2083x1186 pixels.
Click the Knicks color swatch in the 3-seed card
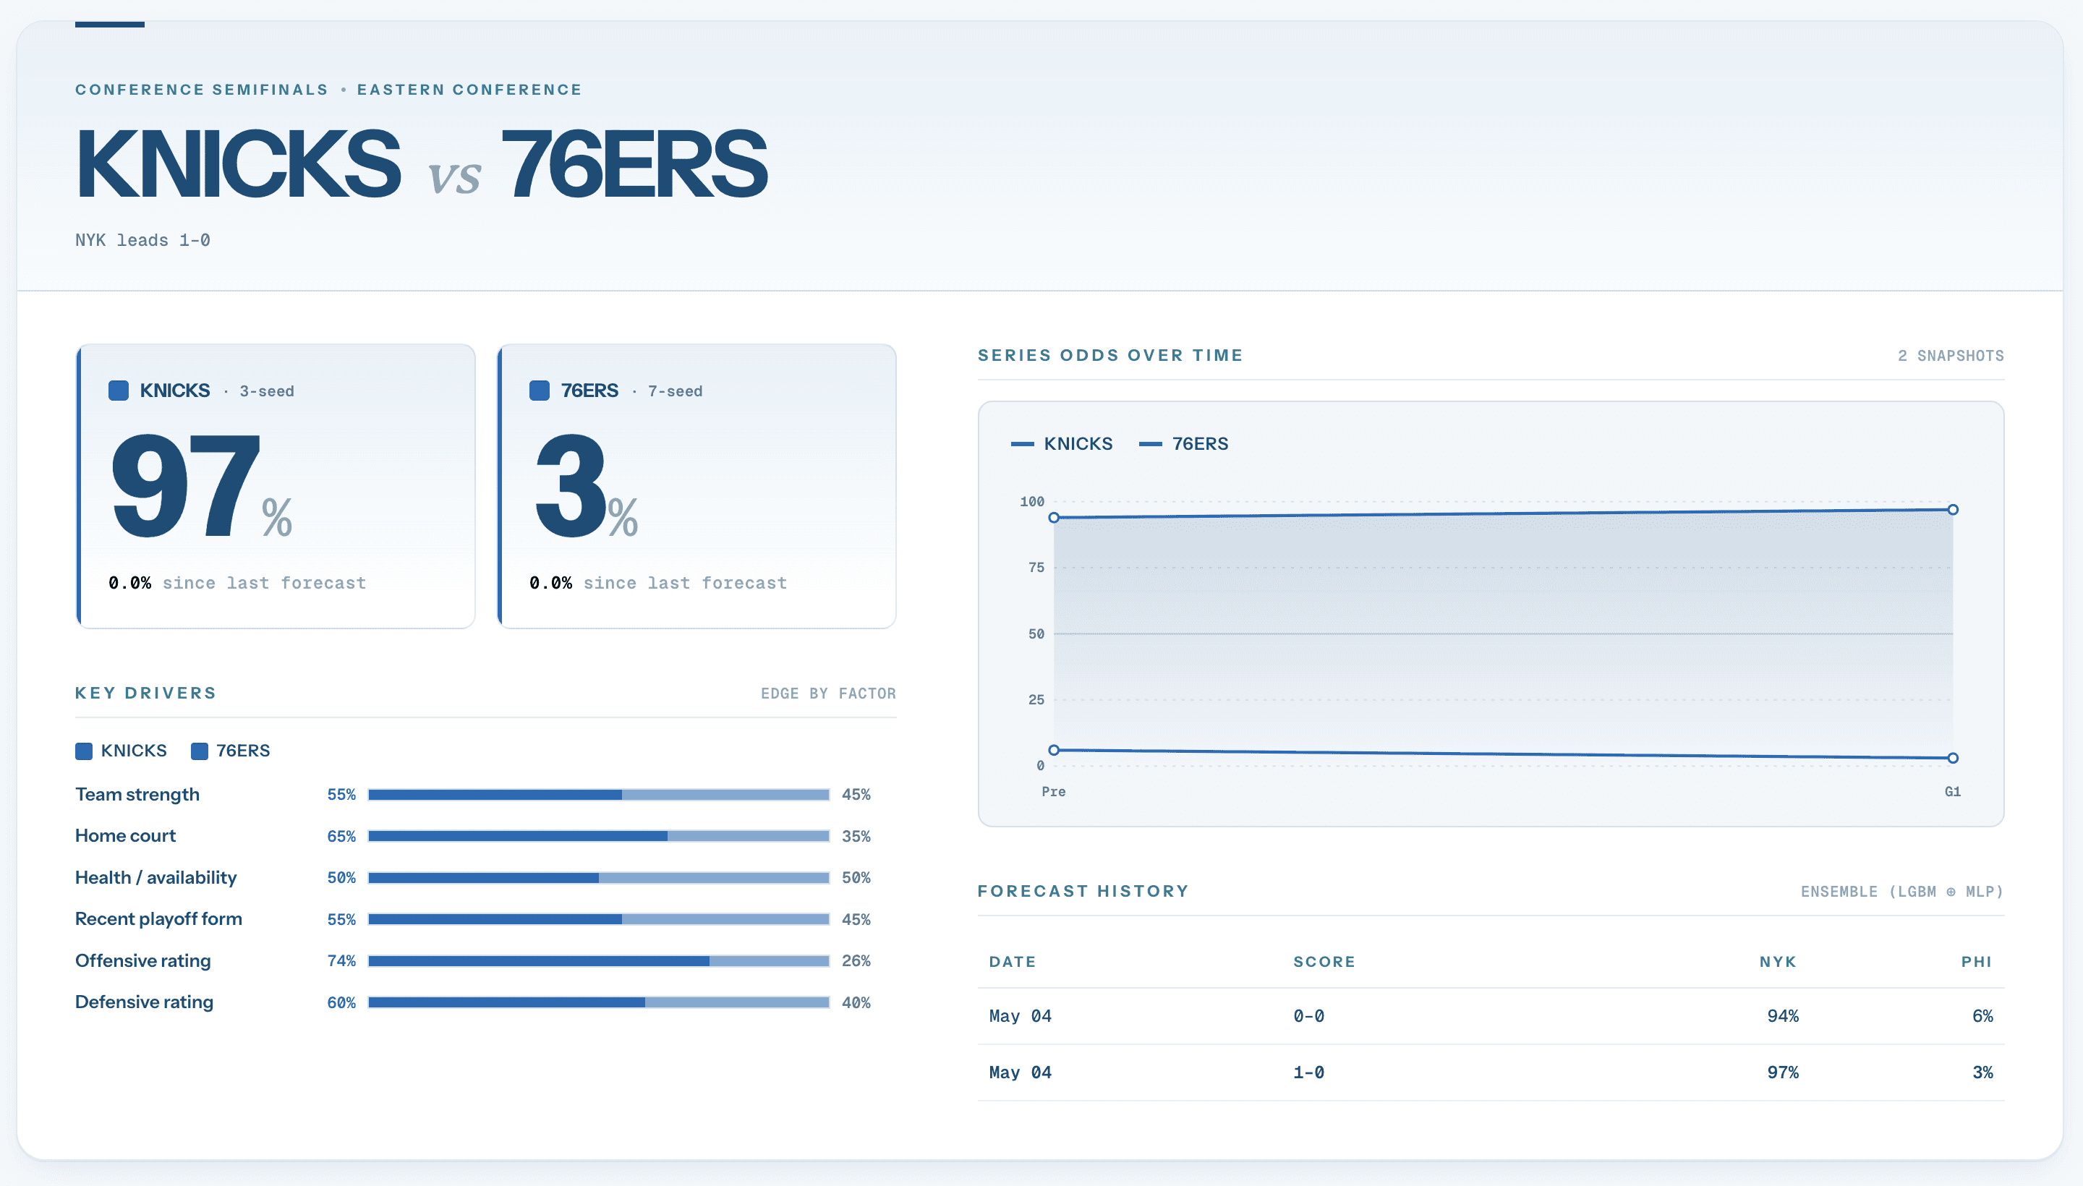(x=118, y=391)
